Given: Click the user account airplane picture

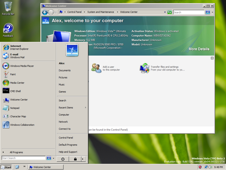Looking at the screenshot, I should pyautogui.click(x=72, y=50).
